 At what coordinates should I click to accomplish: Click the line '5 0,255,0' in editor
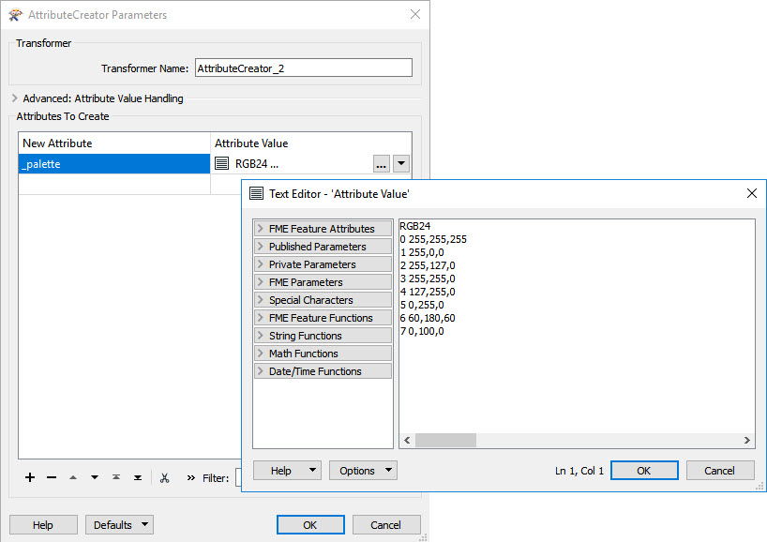click(x=422, y=306)
